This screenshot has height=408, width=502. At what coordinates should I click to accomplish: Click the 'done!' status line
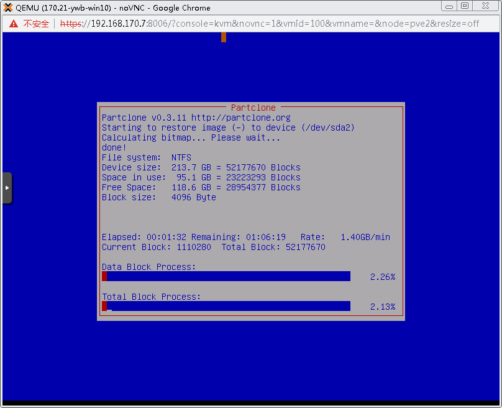pos(114,148)
